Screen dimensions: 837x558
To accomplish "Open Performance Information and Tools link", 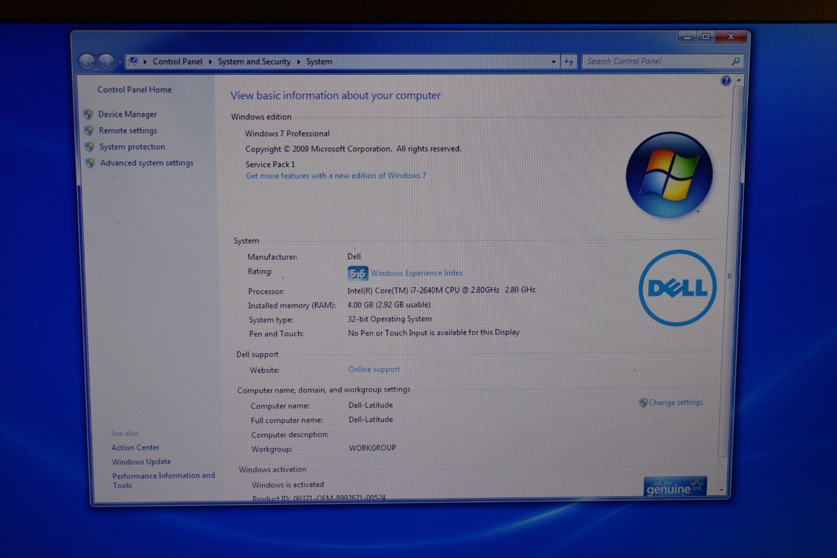I will [x=164, y=481].
